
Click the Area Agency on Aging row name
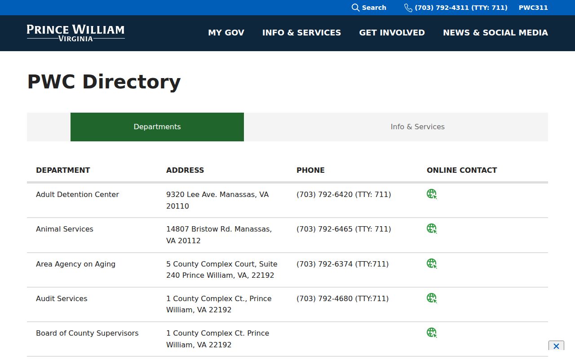tap(75, 264)
